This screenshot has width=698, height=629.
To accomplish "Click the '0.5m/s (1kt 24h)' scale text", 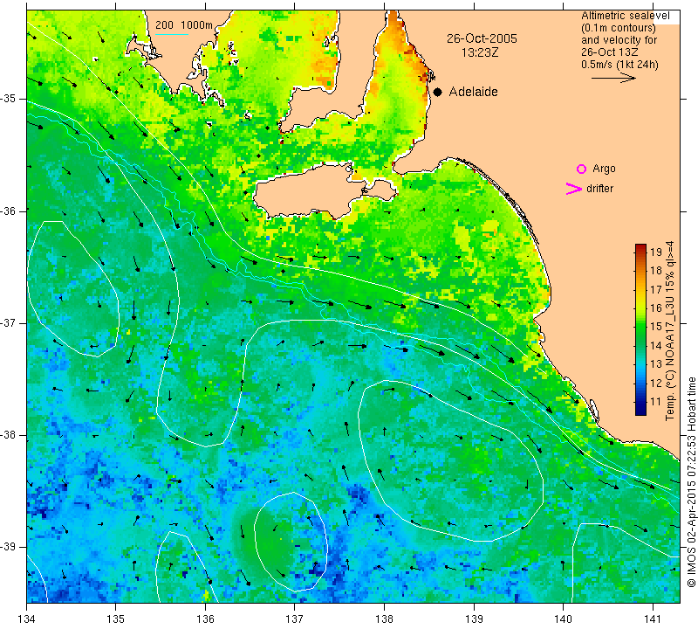I will [619, 65].
